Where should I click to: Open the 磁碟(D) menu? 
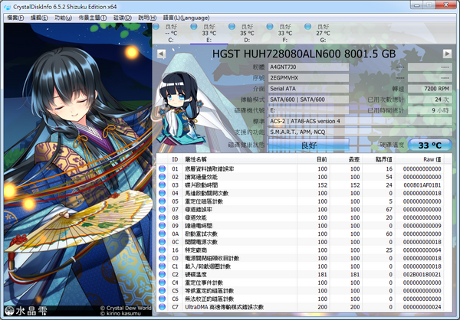(123, 18)
